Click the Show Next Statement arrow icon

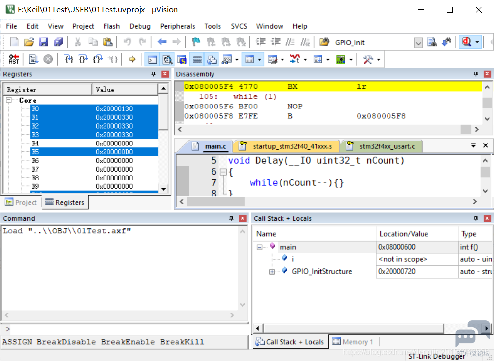[132, 59]
